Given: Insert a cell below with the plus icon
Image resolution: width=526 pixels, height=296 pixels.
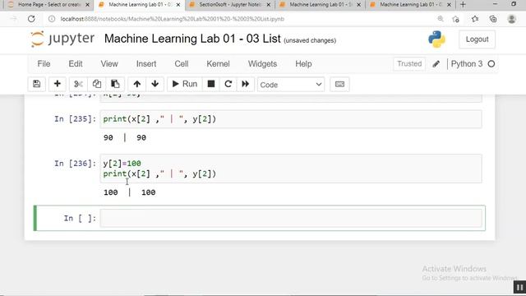Looking at the screenshot, I should pyautogui.click(x=58, y=84).
